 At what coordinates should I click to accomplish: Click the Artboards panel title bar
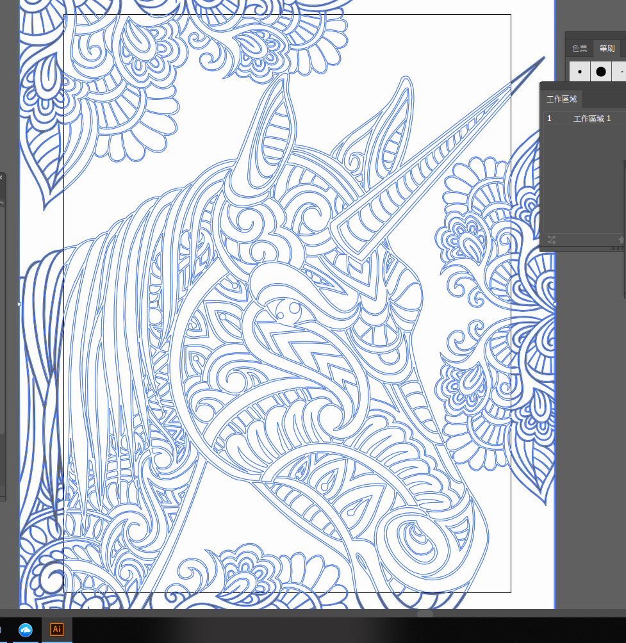(583, 85)
